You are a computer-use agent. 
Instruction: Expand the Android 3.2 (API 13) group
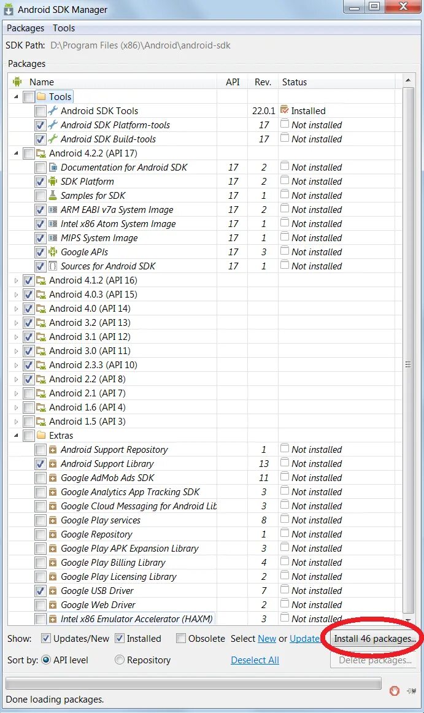17,323
